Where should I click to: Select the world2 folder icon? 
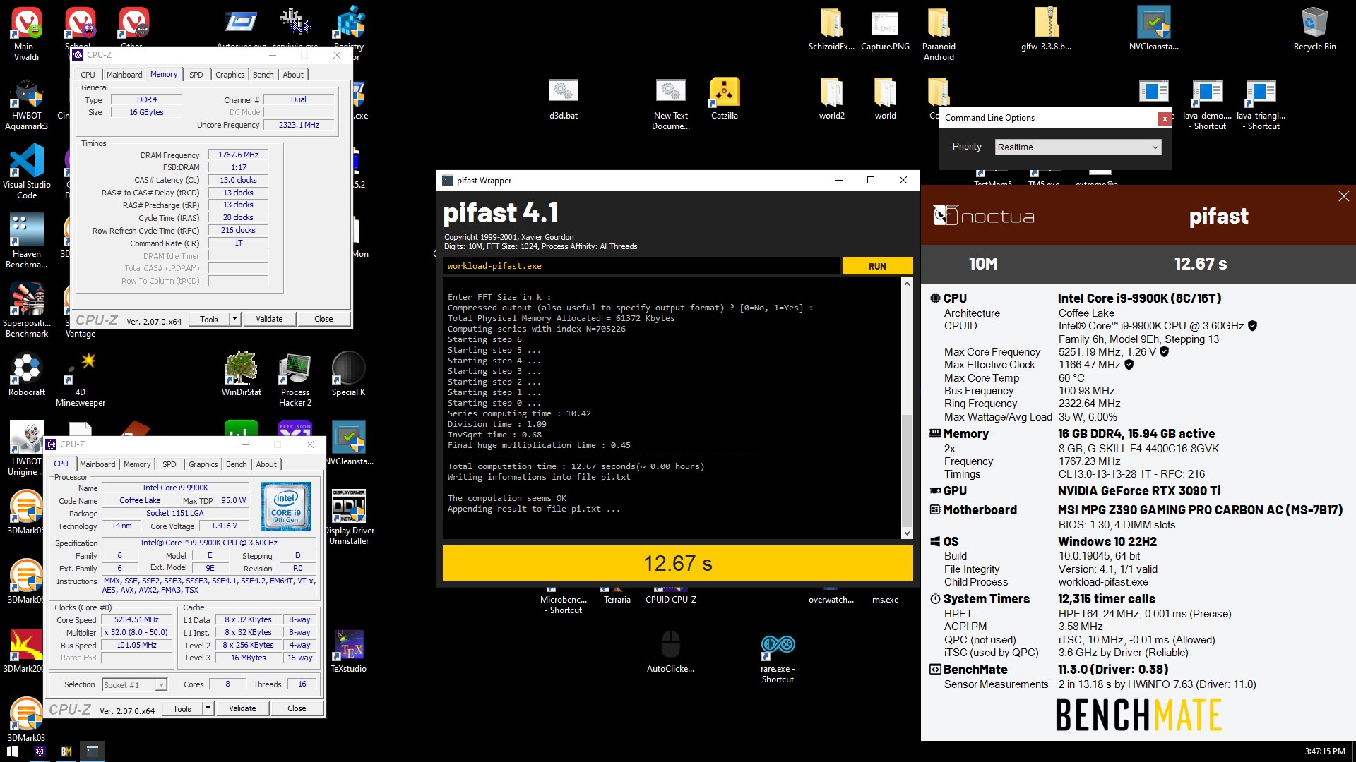pos(831,98)
